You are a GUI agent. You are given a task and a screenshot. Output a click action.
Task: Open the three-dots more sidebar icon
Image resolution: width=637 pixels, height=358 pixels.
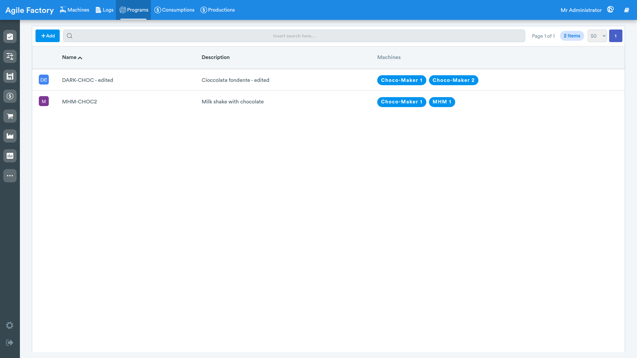coord(10,176)
